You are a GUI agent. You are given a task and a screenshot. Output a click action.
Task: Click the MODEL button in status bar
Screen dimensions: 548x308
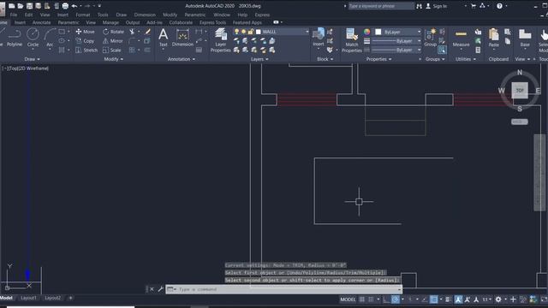[x=348, y=299]
